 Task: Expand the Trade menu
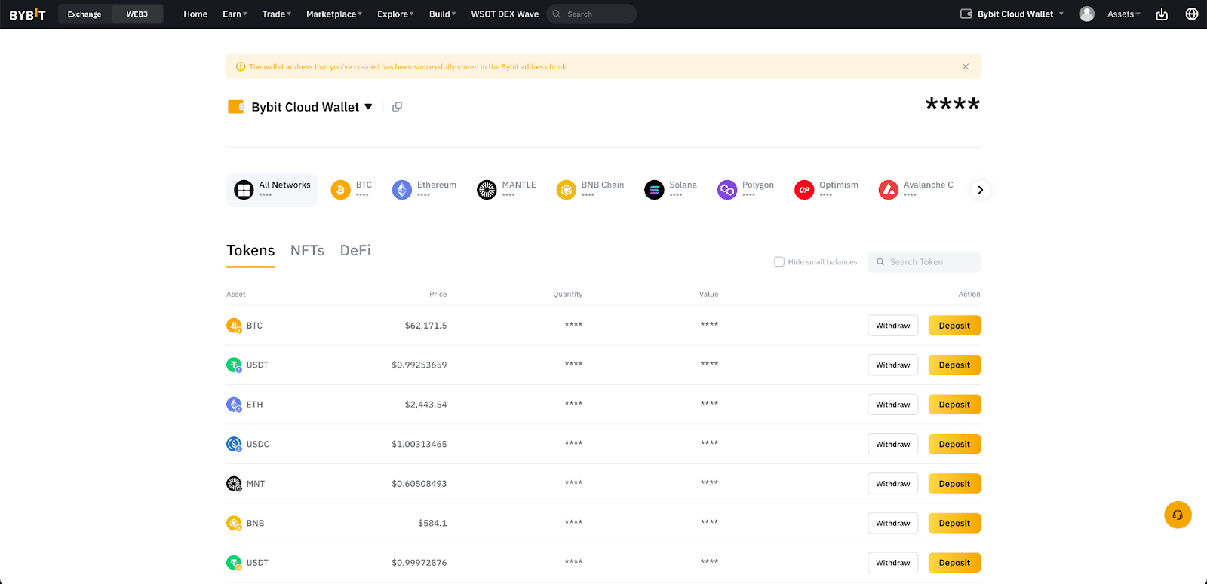pyautogui.click(x=276, y=14)
